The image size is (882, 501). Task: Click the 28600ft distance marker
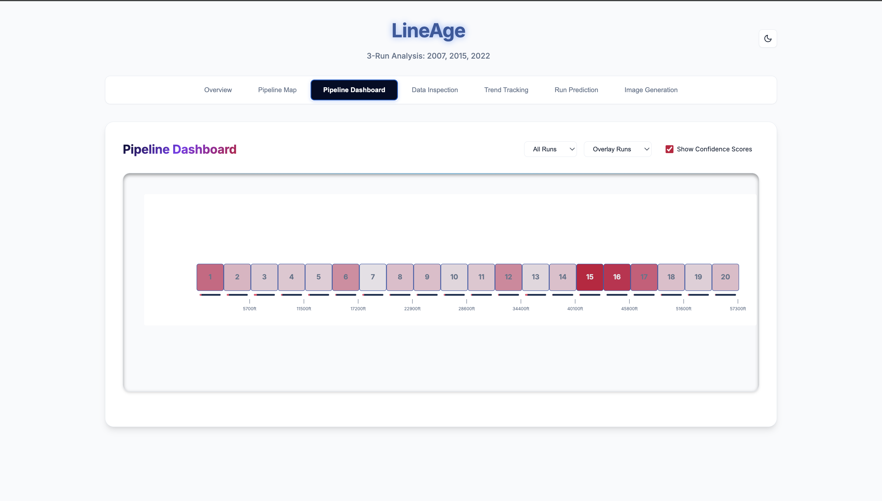click(466, 308)
